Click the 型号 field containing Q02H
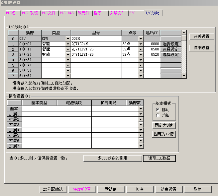This screenshot has height=196, width=218. 96,38
